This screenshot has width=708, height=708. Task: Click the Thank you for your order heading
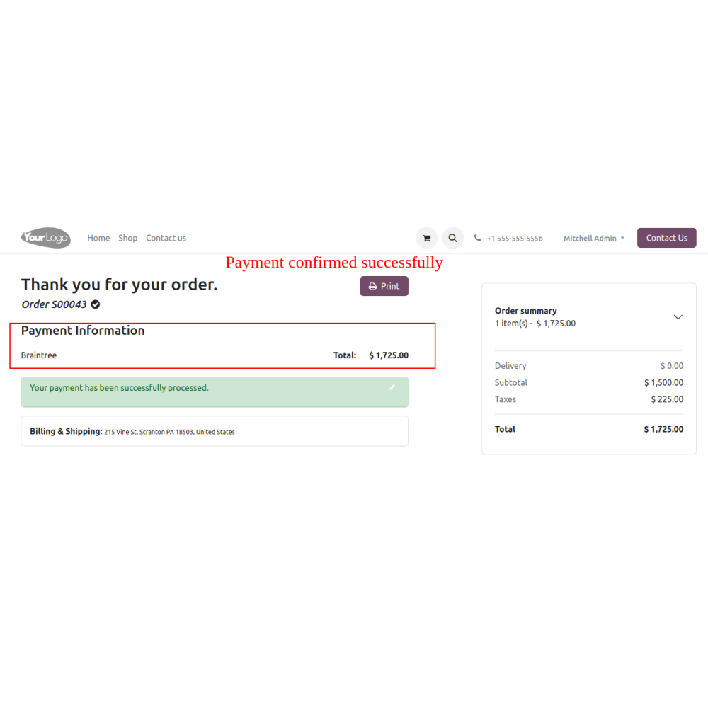coord(119,285)
